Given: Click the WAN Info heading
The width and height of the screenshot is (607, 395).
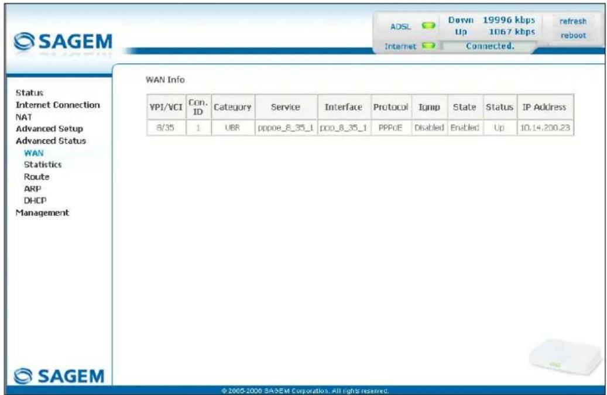Looking at the screenshot, I should [x=165, y=80].
